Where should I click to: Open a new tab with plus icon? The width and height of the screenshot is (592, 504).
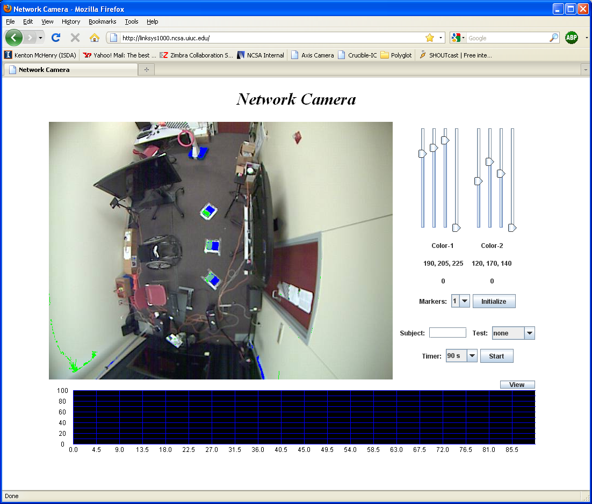tap(146, 70)
